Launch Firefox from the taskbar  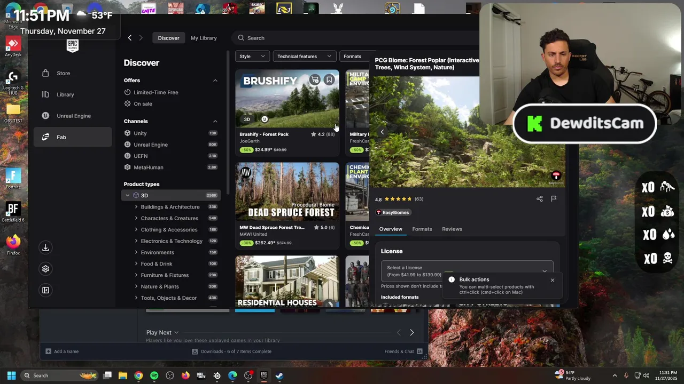coord(185,375)
